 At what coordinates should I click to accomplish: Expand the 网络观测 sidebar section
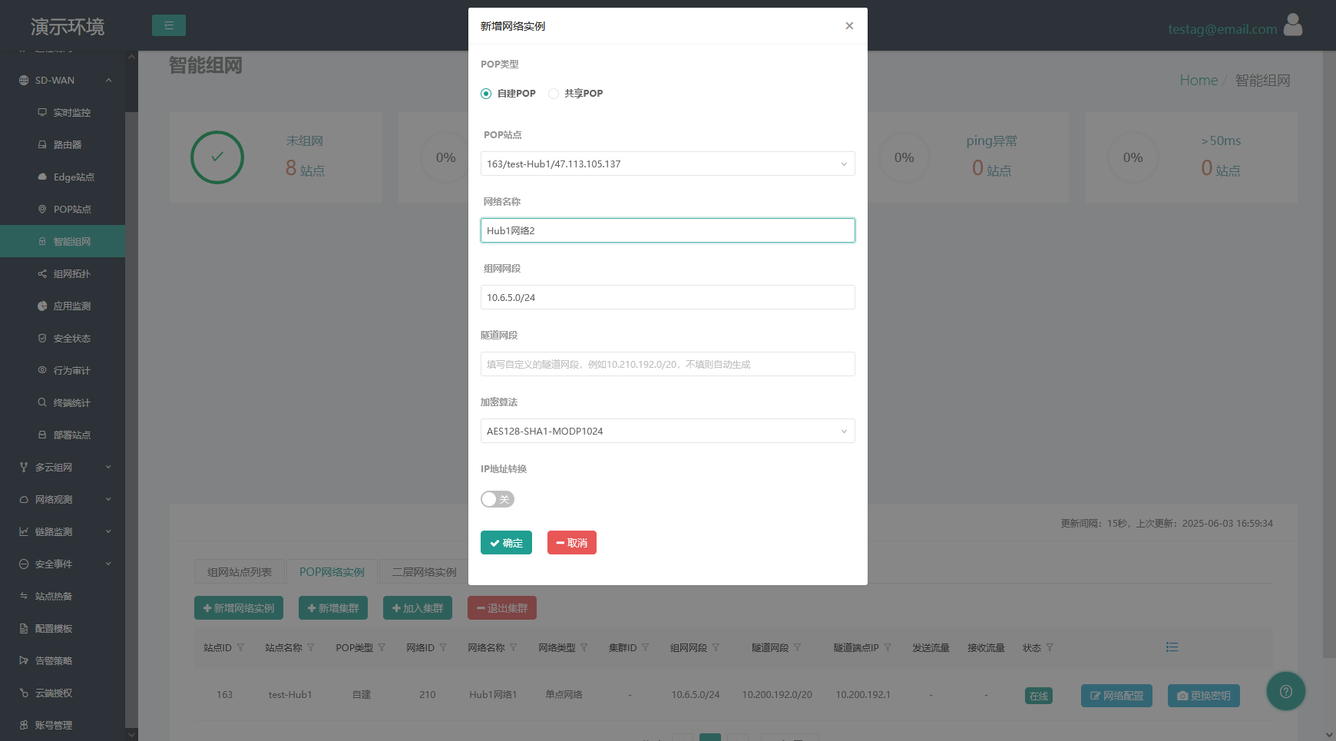tap(108, 499)
